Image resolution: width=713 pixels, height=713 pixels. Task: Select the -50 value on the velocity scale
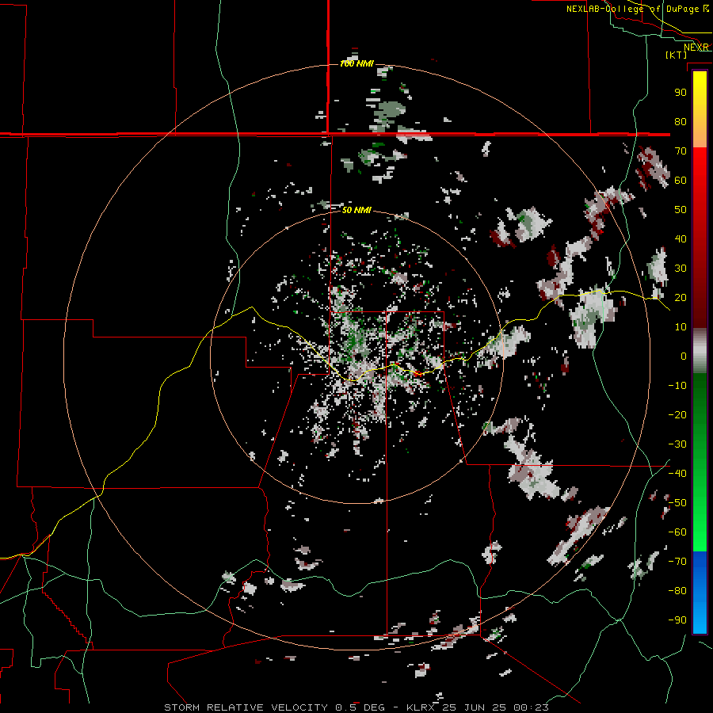[677, 503]
